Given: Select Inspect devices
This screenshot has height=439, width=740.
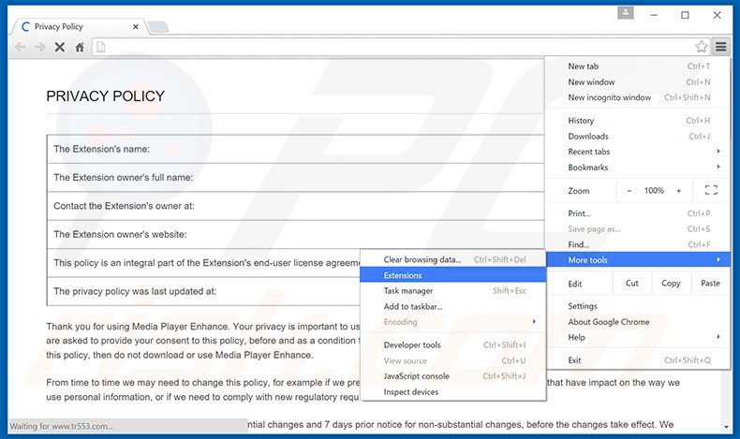Looking at the screenshot, I should 453,392.
